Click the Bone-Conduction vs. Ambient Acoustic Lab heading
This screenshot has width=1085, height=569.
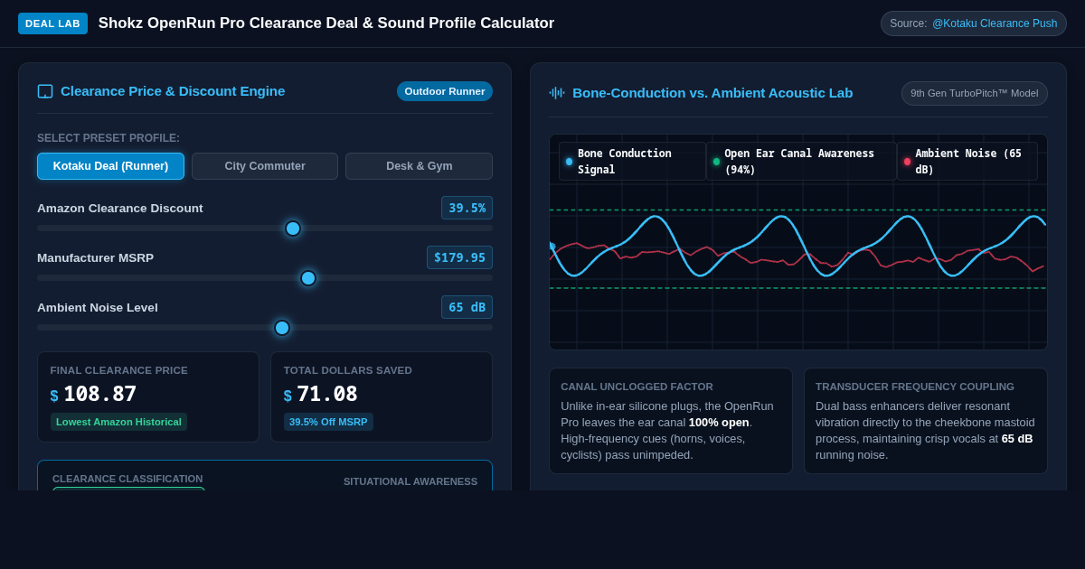[x=712, y=93]
